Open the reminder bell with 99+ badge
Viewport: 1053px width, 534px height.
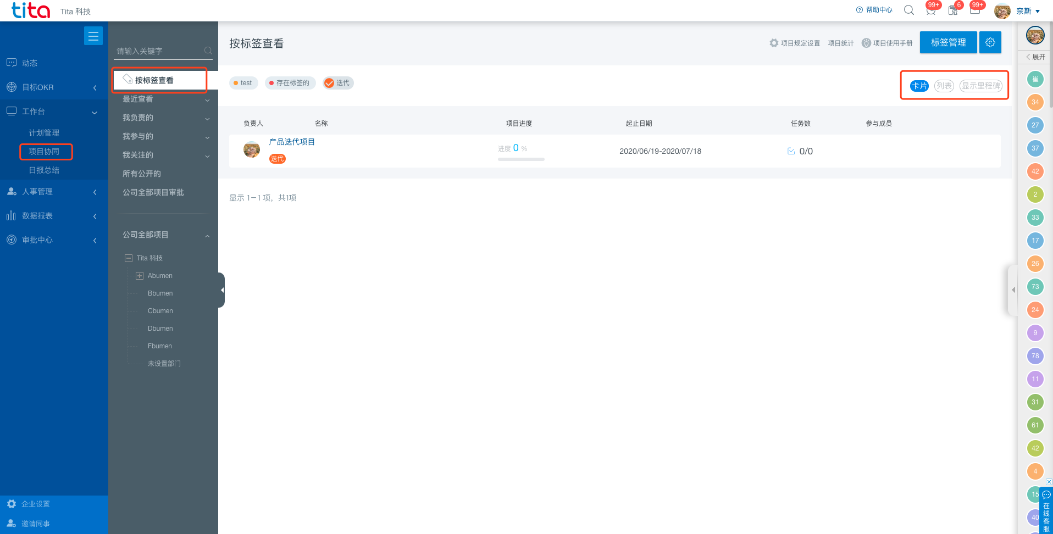click(931, 9)
